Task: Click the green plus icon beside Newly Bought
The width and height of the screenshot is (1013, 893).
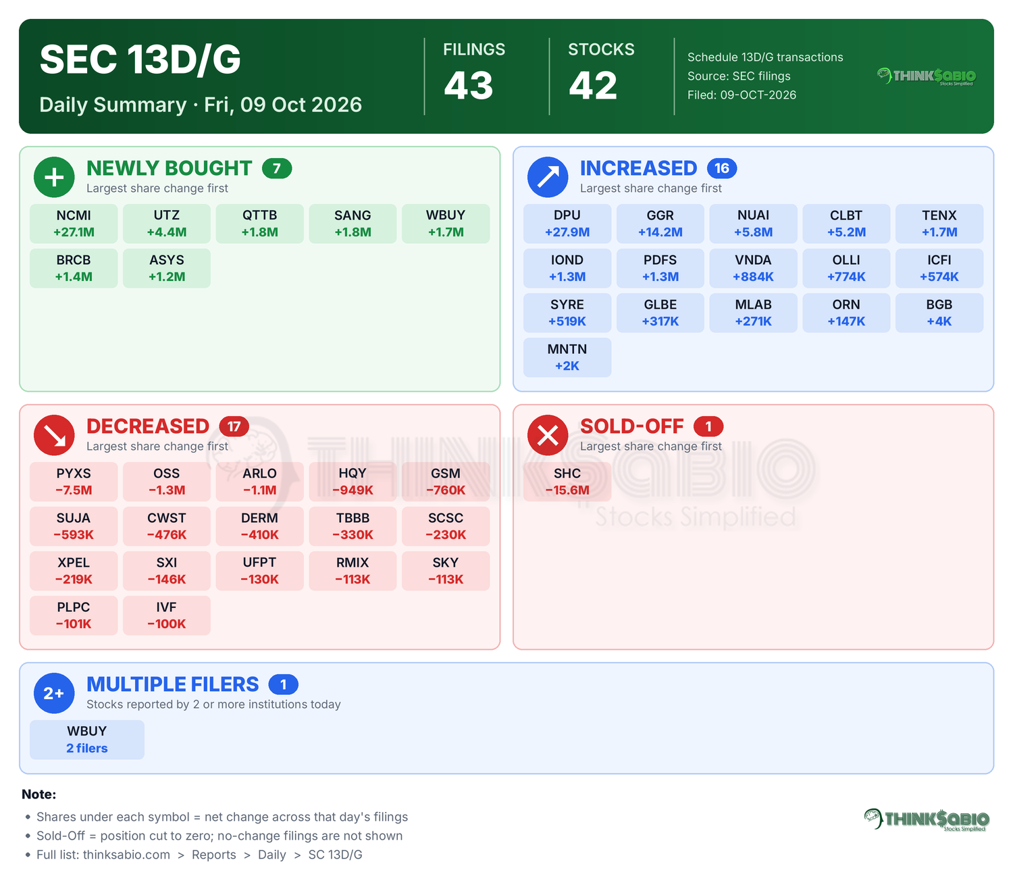Action: pyautogui.click(x=54, y=177)
